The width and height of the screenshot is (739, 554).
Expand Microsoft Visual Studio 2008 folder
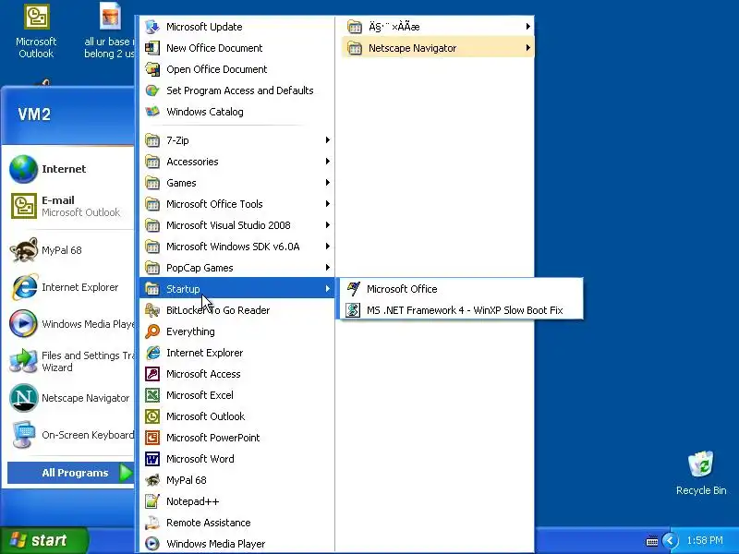point(237,225)
